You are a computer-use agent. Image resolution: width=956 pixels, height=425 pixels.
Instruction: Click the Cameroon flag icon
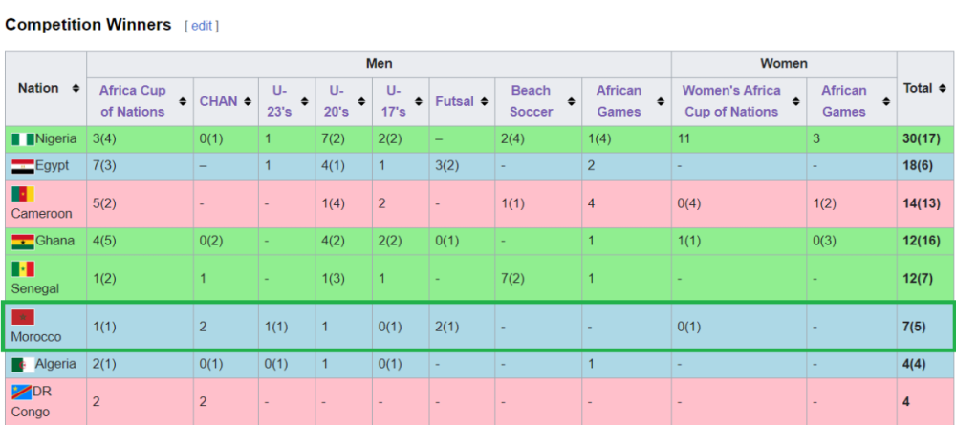pyautogui.click(x=23, y=194)
